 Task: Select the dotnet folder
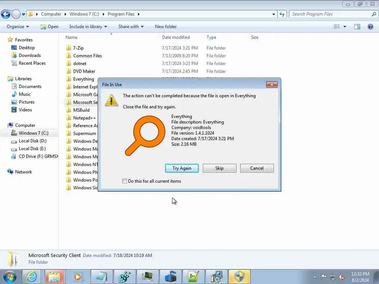tap(80, 64)
